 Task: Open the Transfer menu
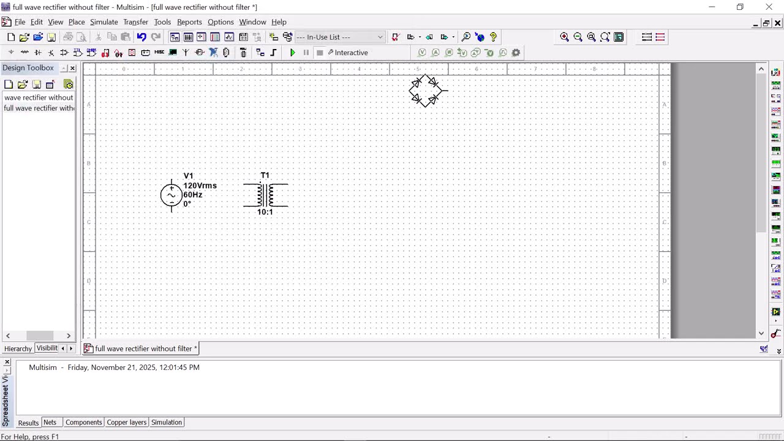click(135, 22)
